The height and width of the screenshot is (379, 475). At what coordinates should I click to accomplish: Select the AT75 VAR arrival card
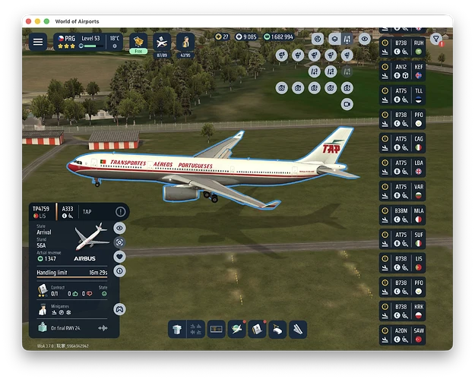pos(402,191)
